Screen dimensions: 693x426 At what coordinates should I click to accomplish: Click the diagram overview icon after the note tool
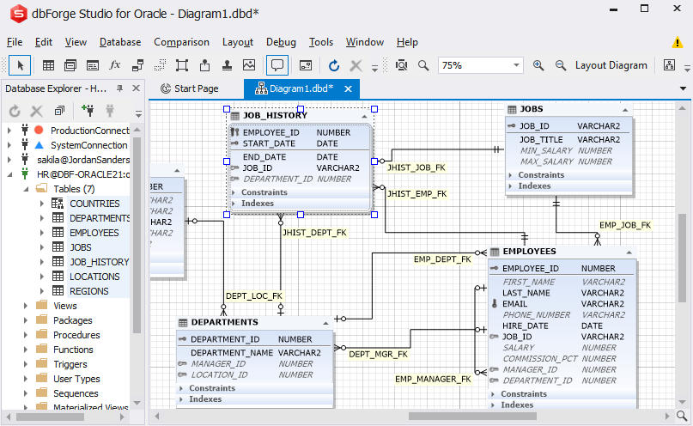point(306,66)
